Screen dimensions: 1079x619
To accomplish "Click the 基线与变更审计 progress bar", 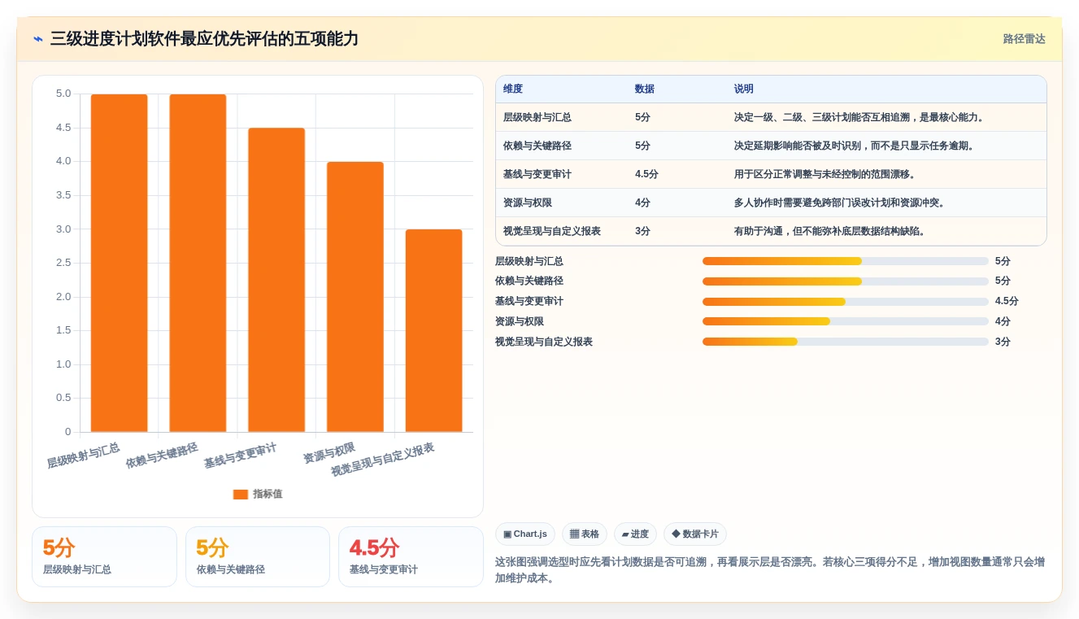I will click(846, 302).
